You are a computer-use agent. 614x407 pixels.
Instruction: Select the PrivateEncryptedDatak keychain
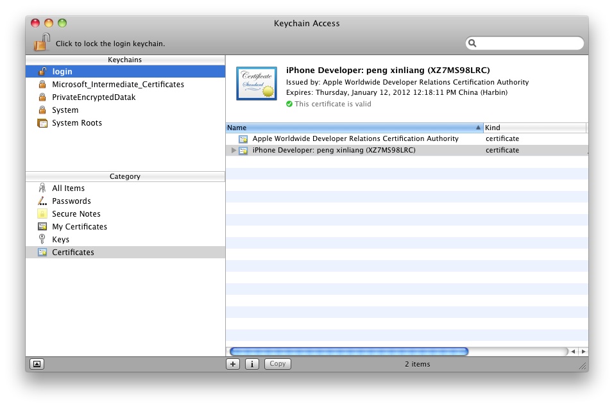[x=125, y=97]
